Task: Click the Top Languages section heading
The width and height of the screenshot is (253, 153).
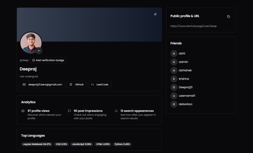Action: pyautogui.click(x=33, y=135)
